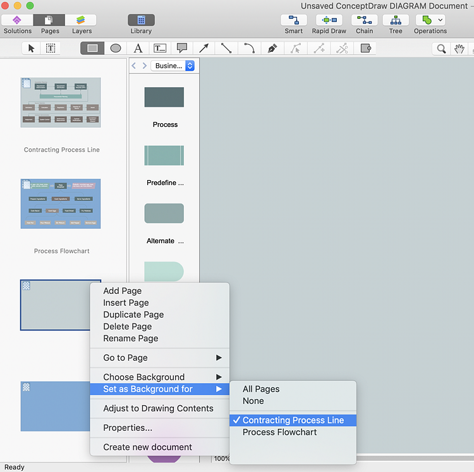Click the Zoom magnifier tool
Viewport: 474px width, 472px height.
(441, 49)
